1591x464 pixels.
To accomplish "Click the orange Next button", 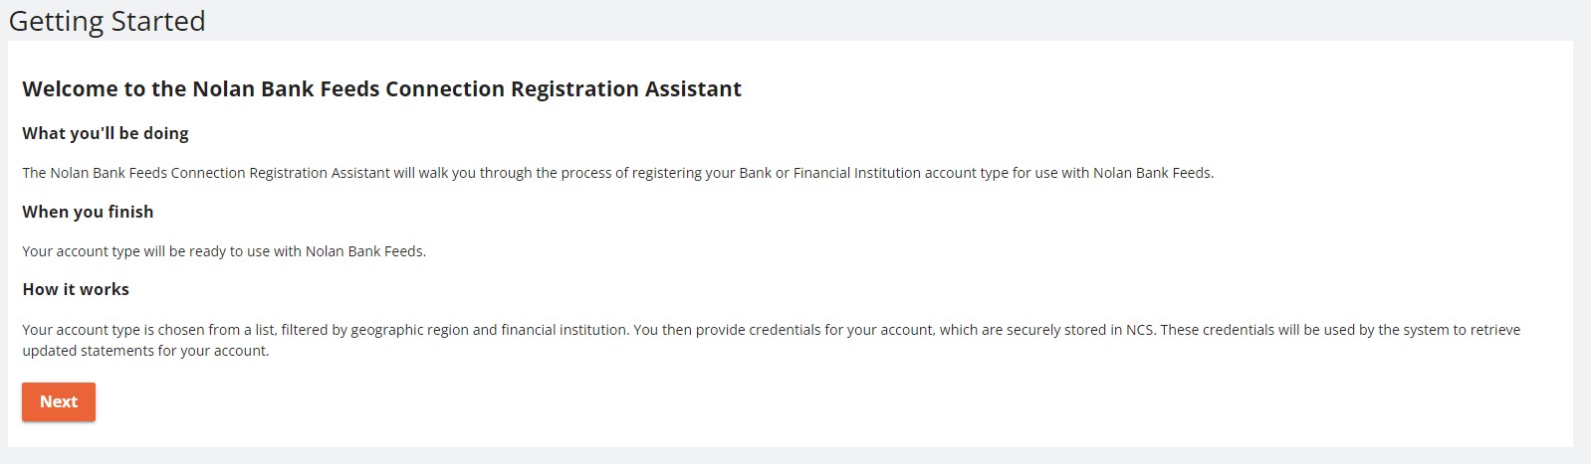I will pyautogui.click(x=59, y=401).
